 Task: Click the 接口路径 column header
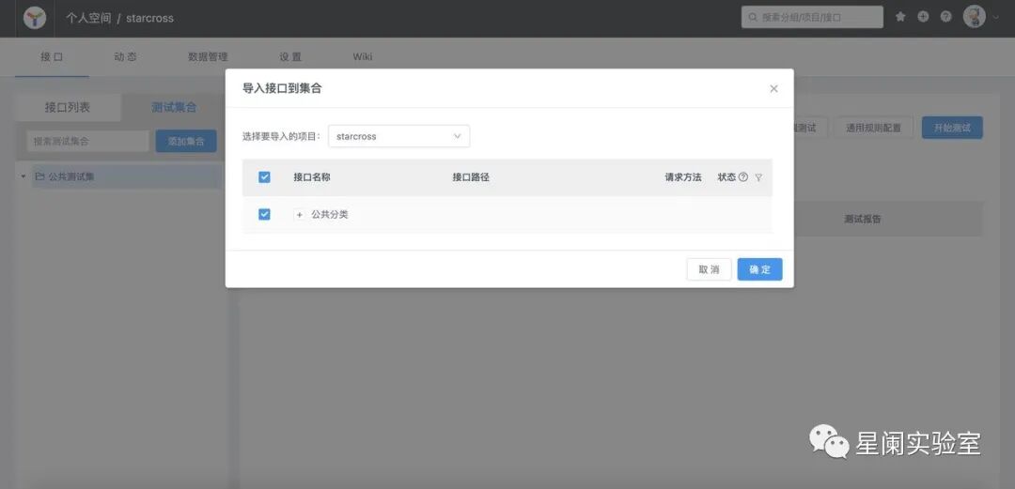click(471, 177)
